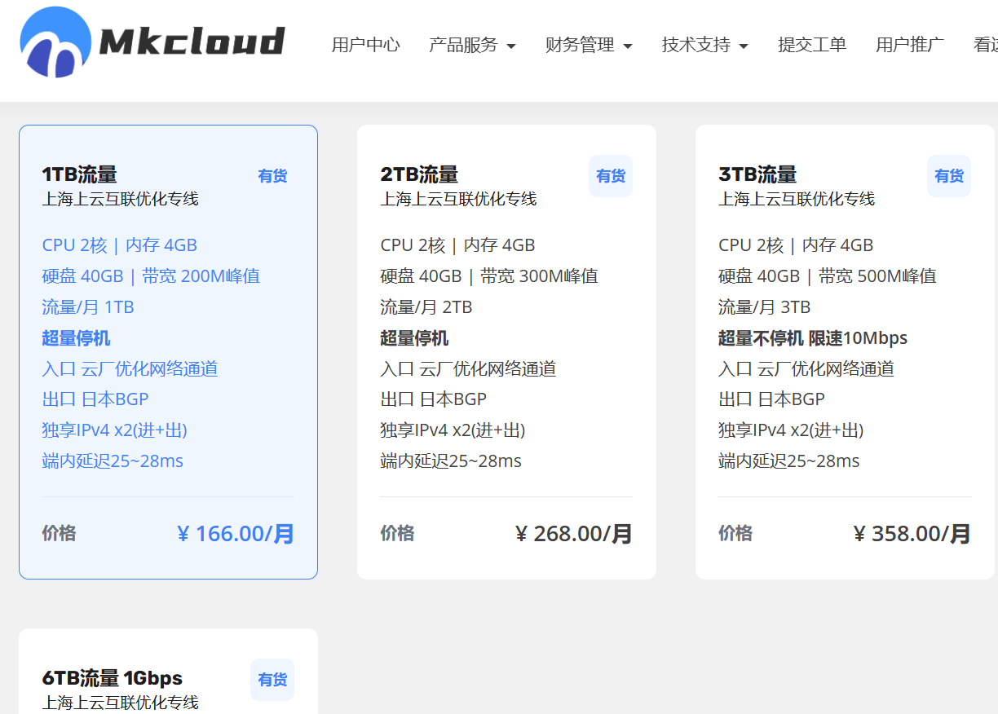
Task: Open the 用户推广 navigation item
Action: (909, 46)
